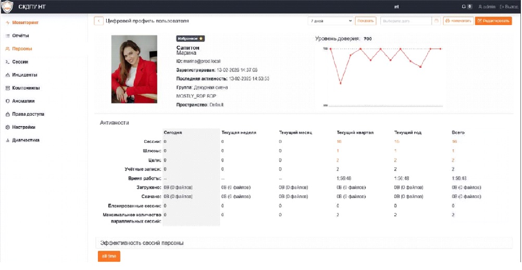
Task: Open the 7 дней period dropdown
Action: (330, 21)
